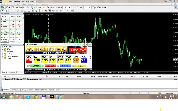Image resolution: width=178 pixels, height=111 pixels.
Task: Select the M30 timeframe
Action: [53, 11]
